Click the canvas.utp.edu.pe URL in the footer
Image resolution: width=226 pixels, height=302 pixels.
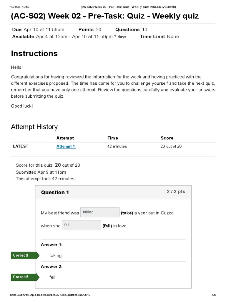click(x=50, y=295)
